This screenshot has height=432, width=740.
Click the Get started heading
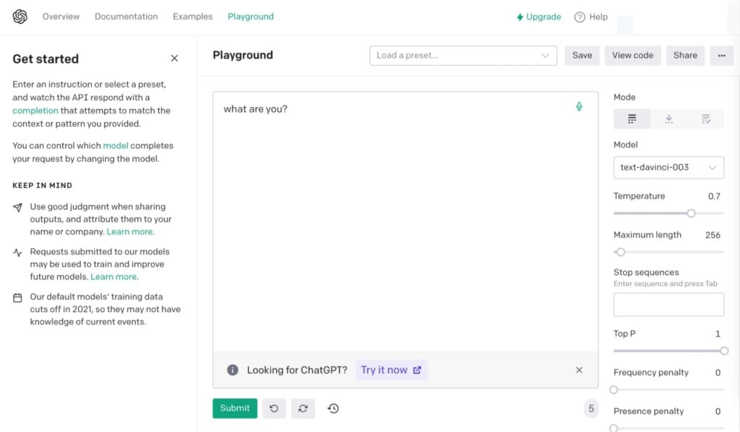click(x=46, y=59)
